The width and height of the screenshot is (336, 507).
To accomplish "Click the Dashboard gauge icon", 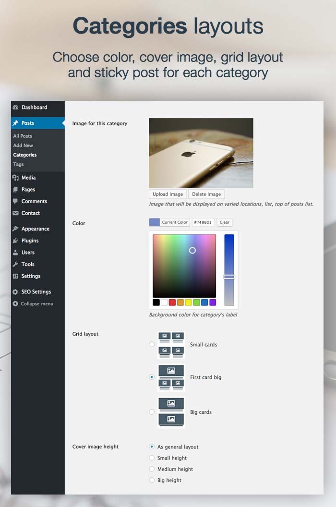I will click(x=15, y=108).
